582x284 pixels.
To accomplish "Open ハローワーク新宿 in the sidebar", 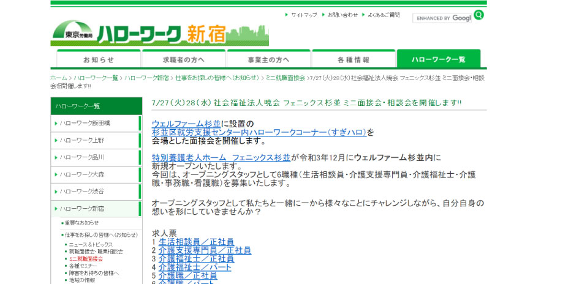I will click(97, 209).
